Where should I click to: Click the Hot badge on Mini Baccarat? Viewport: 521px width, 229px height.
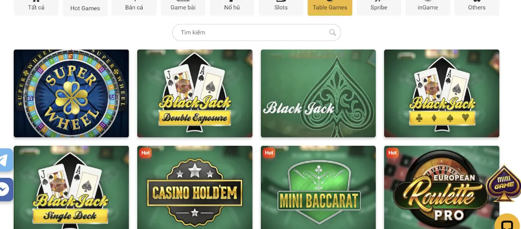coord(269,153)
